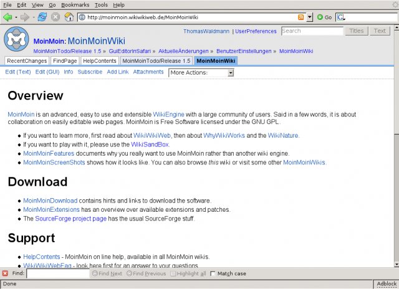Open the Back button history dropdown arrow
This screenshot has width=399, height=289.
[16, 17]
